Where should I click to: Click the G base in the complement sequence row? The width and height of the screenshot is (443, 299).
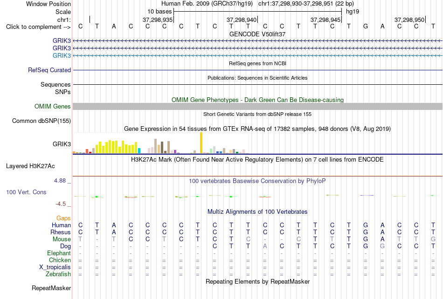pyautogui.click(x=366, y=27)
